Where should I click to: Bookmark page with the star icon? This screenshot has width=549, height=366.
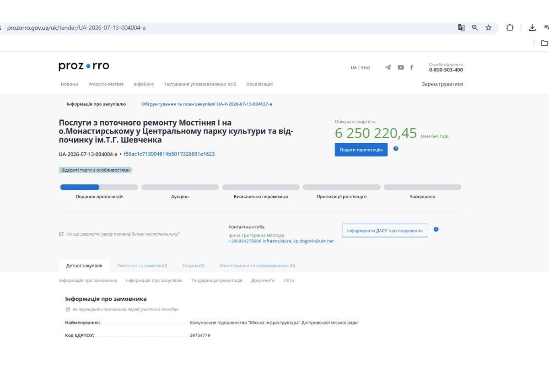click(x=489, y=28)
